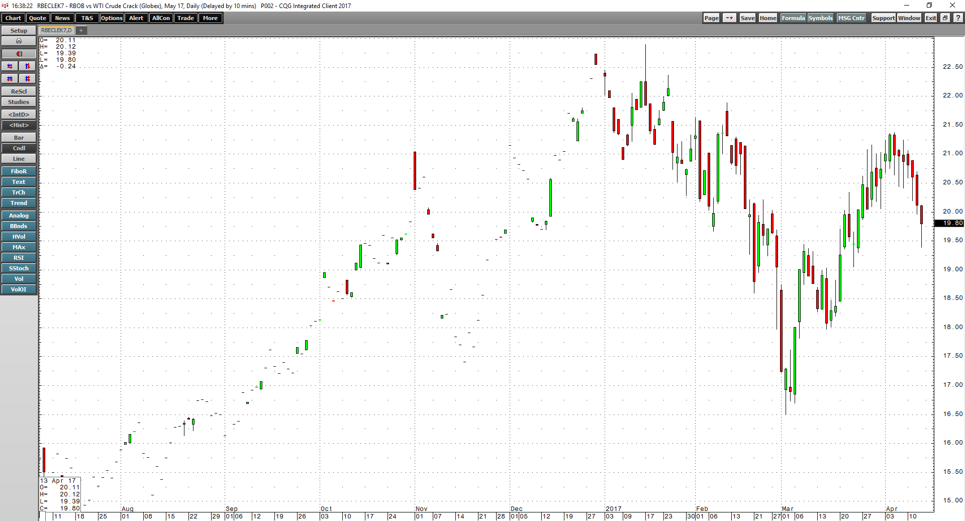
Task: Open Help with the question mark icon
Action: pos(957,18)
